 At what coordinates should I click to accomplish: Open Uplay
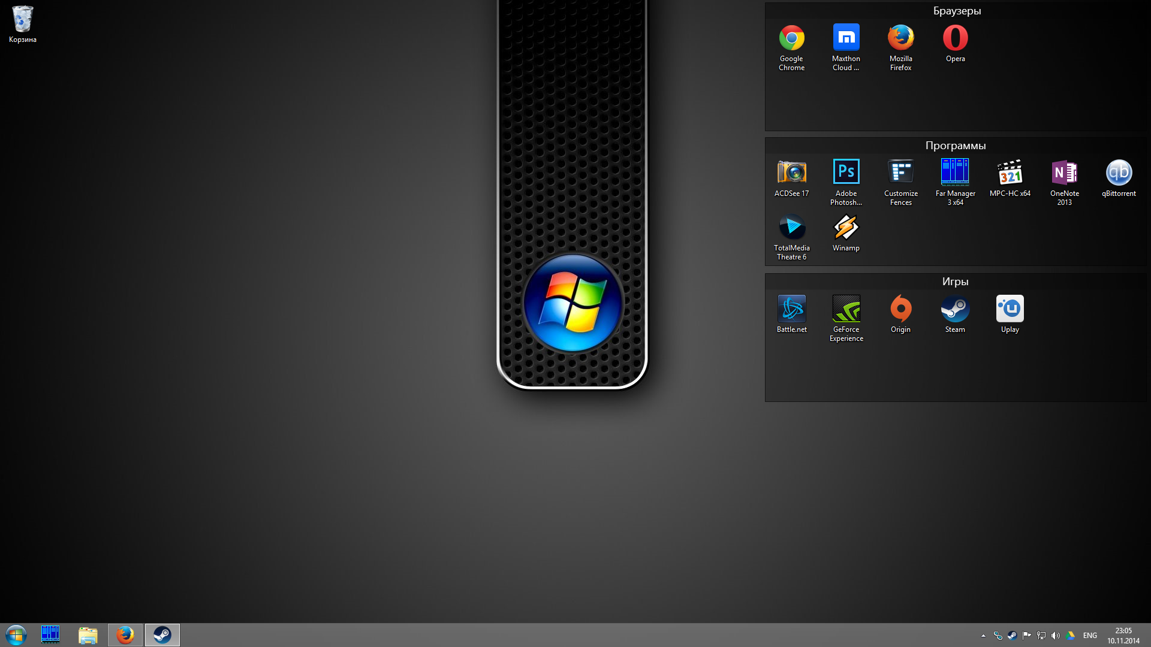point(1010,307)
